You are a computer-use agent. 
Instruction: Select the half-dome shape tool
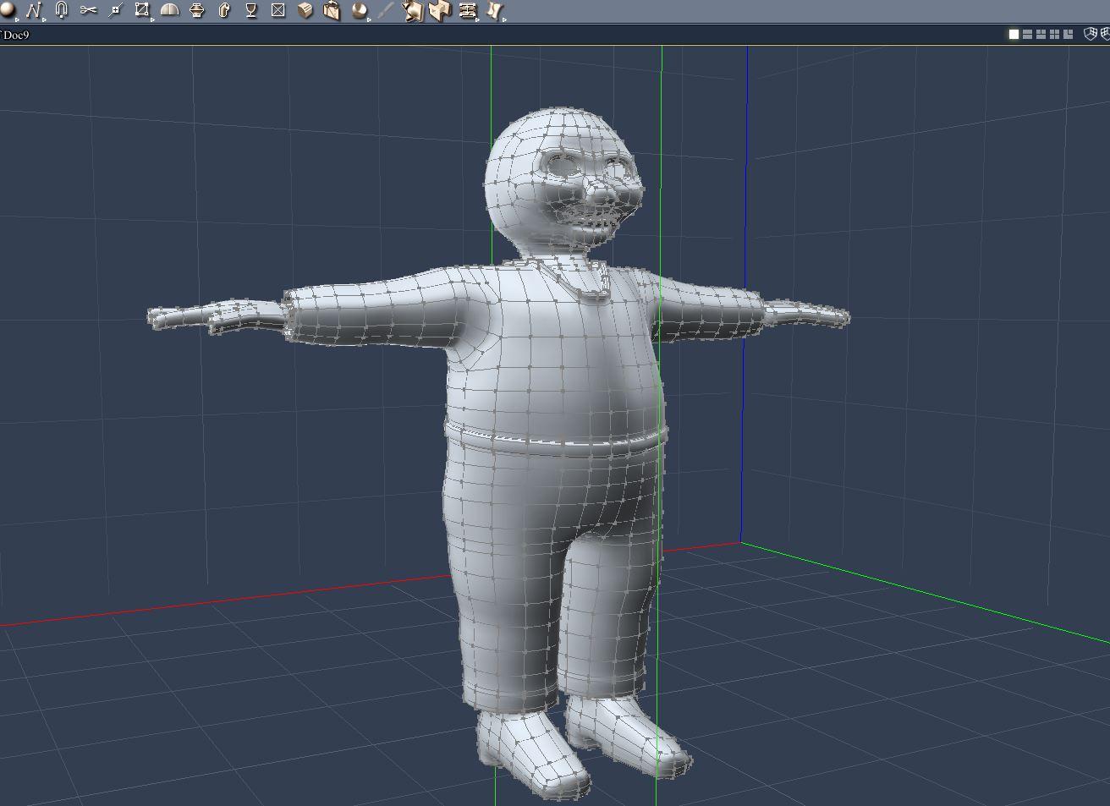click(x=170, y=10)
